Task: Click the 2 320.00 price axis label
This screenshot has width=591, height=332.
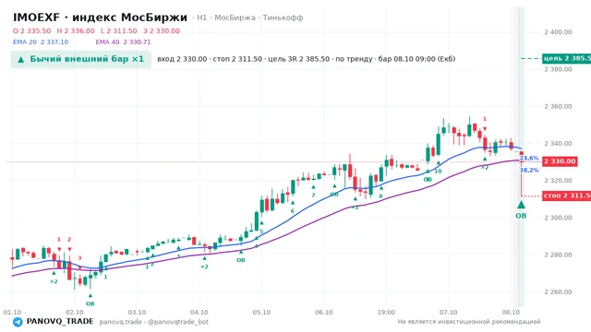Action: (558, 181)
